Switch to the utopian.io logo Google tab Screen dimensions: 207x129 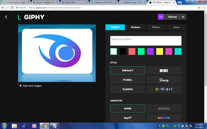tap(132, 2)
